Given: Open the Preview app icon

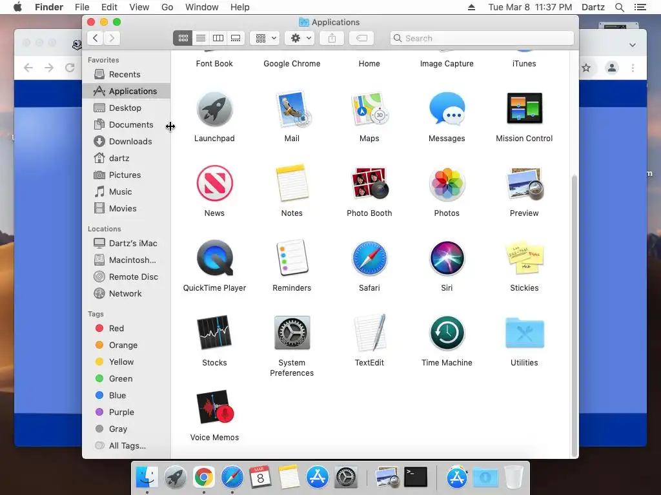Looking at the screenshot, I should 524,184.
